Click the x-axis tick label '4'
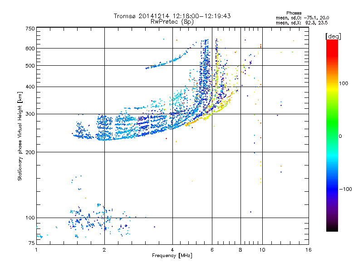363x272 pixels. [172, 250]
